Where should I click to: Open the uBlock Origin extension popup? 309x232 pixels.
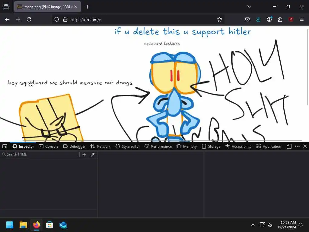[291, 19]
